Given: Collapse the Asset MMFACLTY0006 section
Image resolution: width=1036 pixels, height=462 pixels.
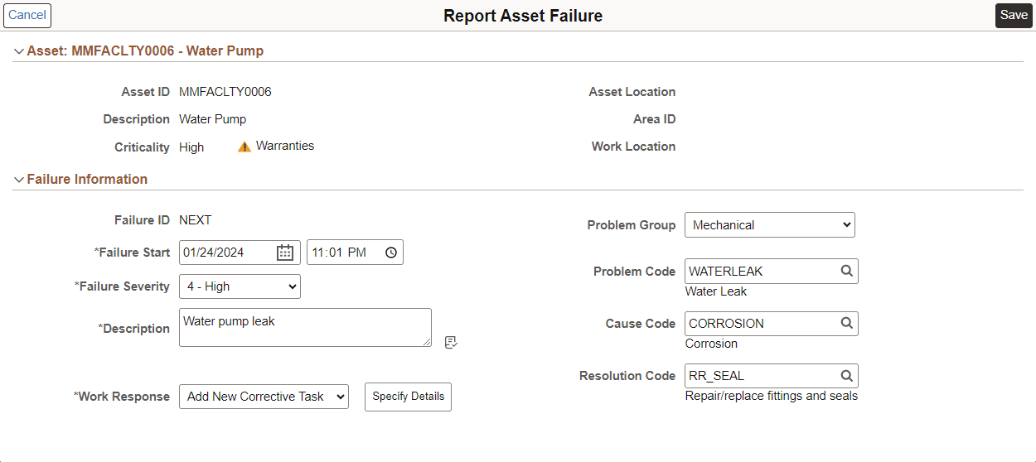Looking at the screenshot, I should (x=18, y=51).
